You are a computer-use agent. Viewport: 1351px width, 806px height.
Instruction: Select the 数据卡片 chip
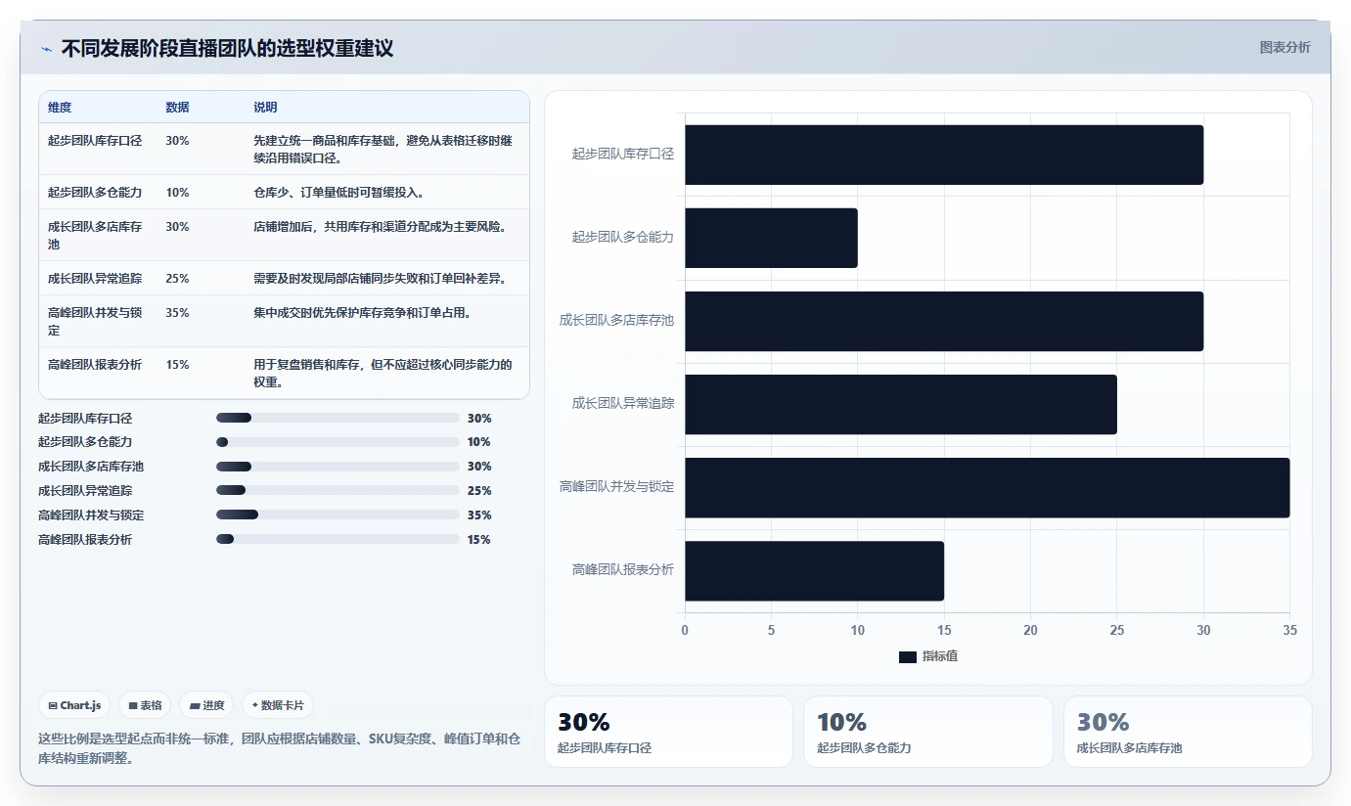pyautogui.click(x=278, y=705)
